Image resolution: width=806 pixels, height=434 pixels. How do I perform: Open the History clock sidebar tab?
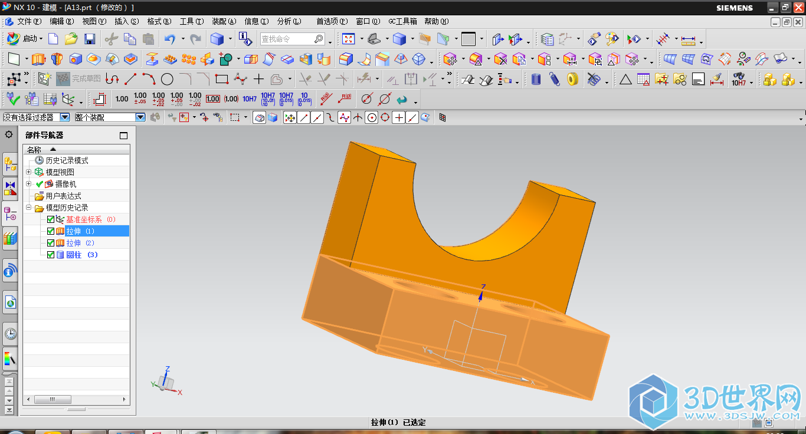10,334
